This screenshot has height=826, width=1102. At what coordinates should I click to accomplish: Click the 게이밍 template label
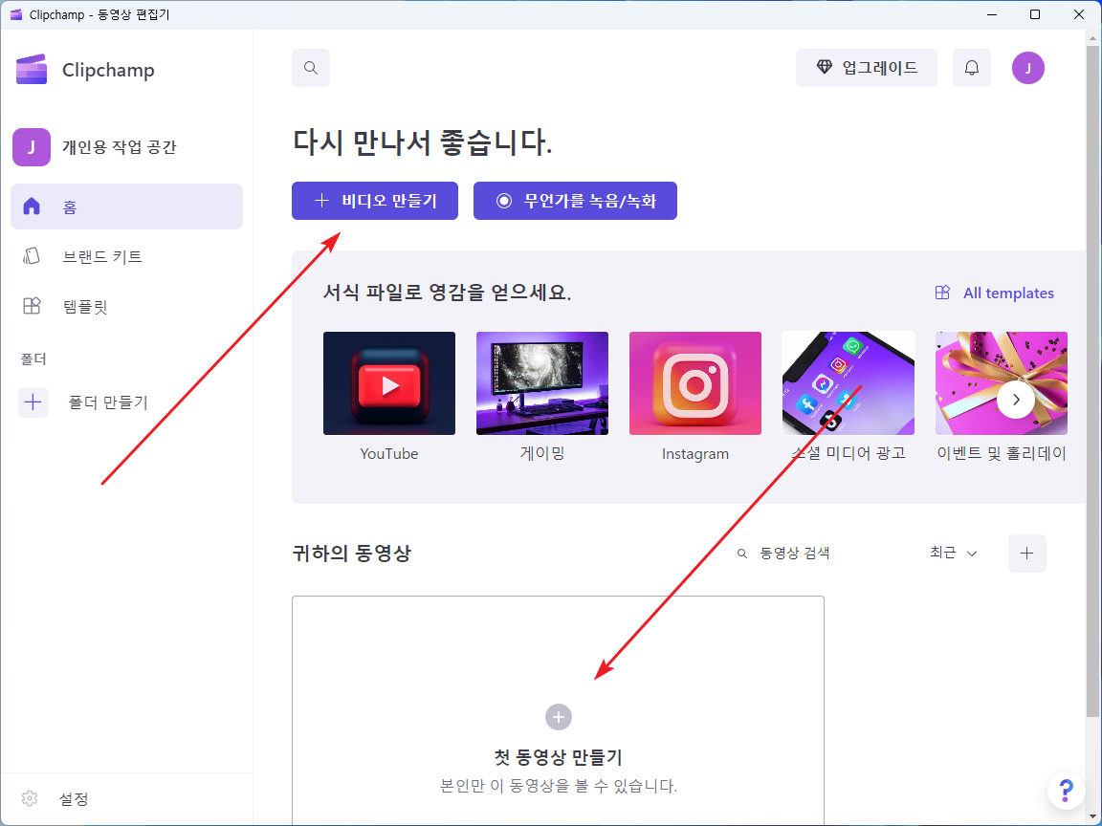tap(541, 454)
